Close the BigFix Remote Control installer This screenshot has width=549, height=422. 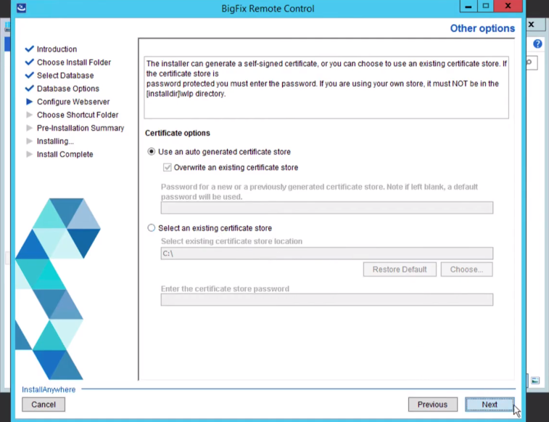tap(508, 6)
